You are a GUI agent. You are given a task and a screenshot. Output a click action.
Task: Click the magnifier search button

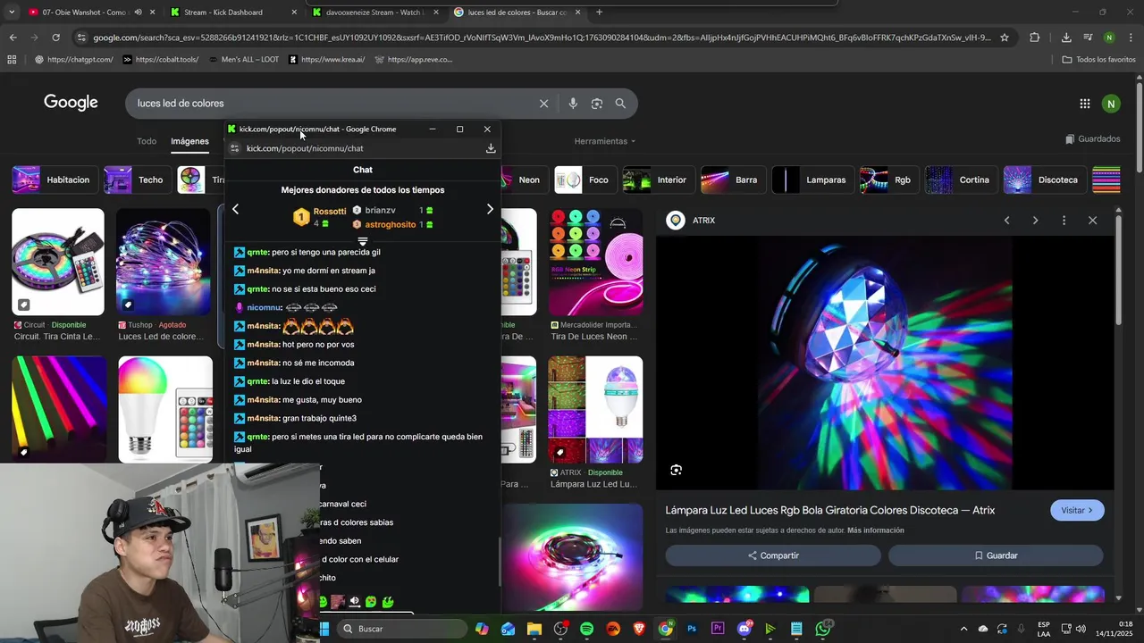point(620,104)
